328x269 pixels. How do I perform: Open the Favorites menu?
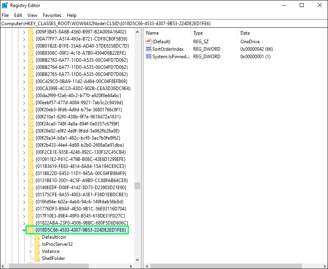52,15
